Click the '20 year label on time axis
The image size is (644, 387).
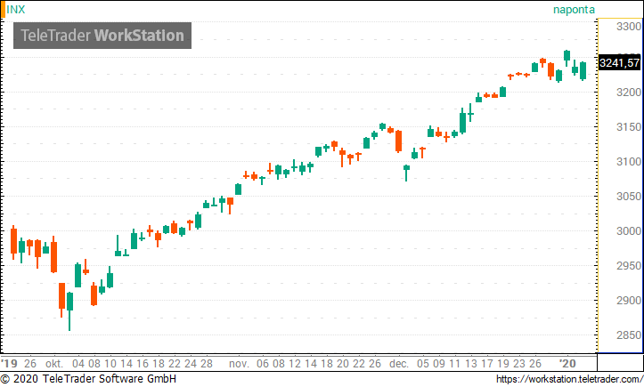click(x=567, y=364)
